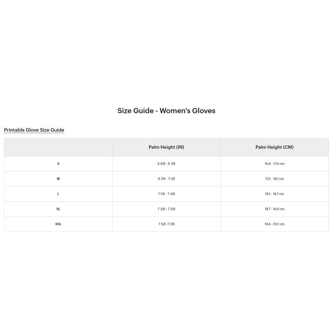Select the S size row label
This screenshot has width=332, height=332.
[x=58, y=164]
